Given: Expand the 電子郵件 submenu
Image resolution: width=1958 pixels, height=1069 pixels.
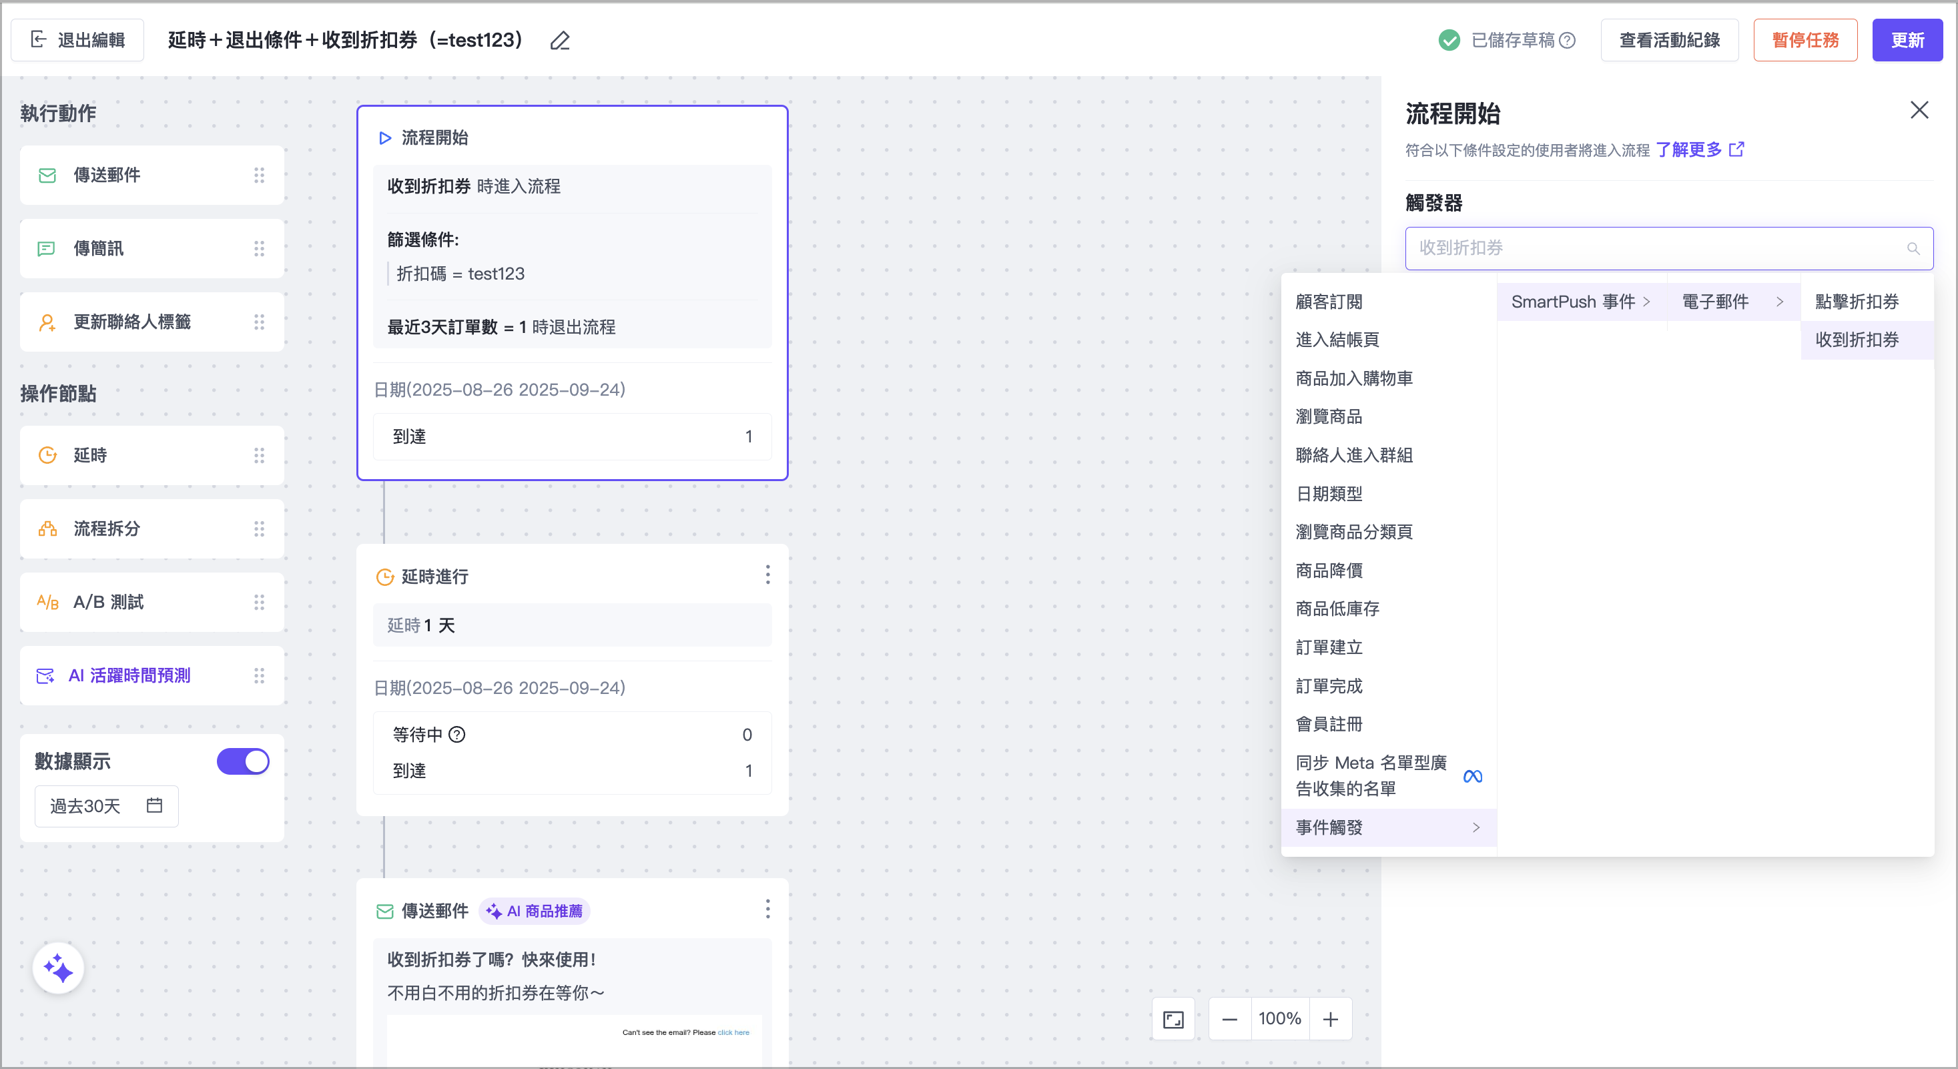Looking at the screenshot, I should pyautogui.click(x=1733, y=302).
